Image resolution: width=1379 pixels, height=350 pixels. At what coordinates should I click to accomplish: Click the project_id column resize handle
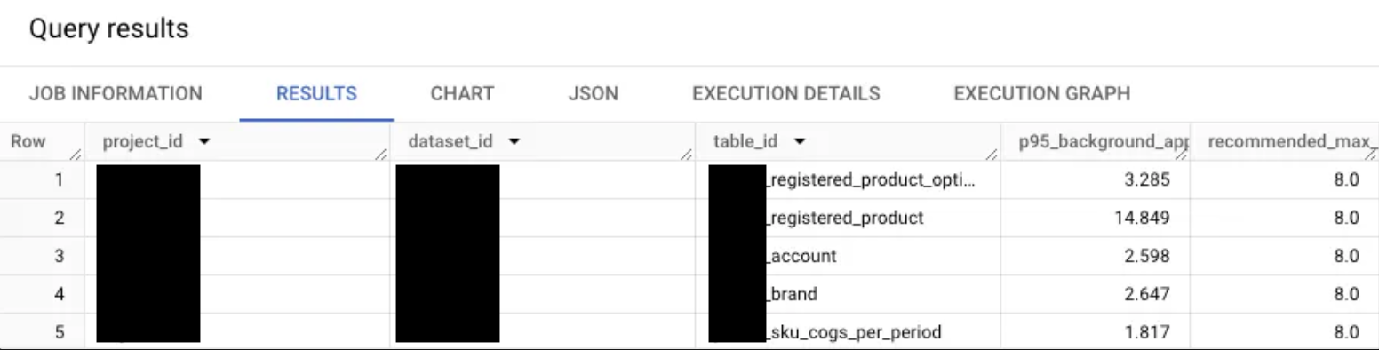click(x=381, y=155)
